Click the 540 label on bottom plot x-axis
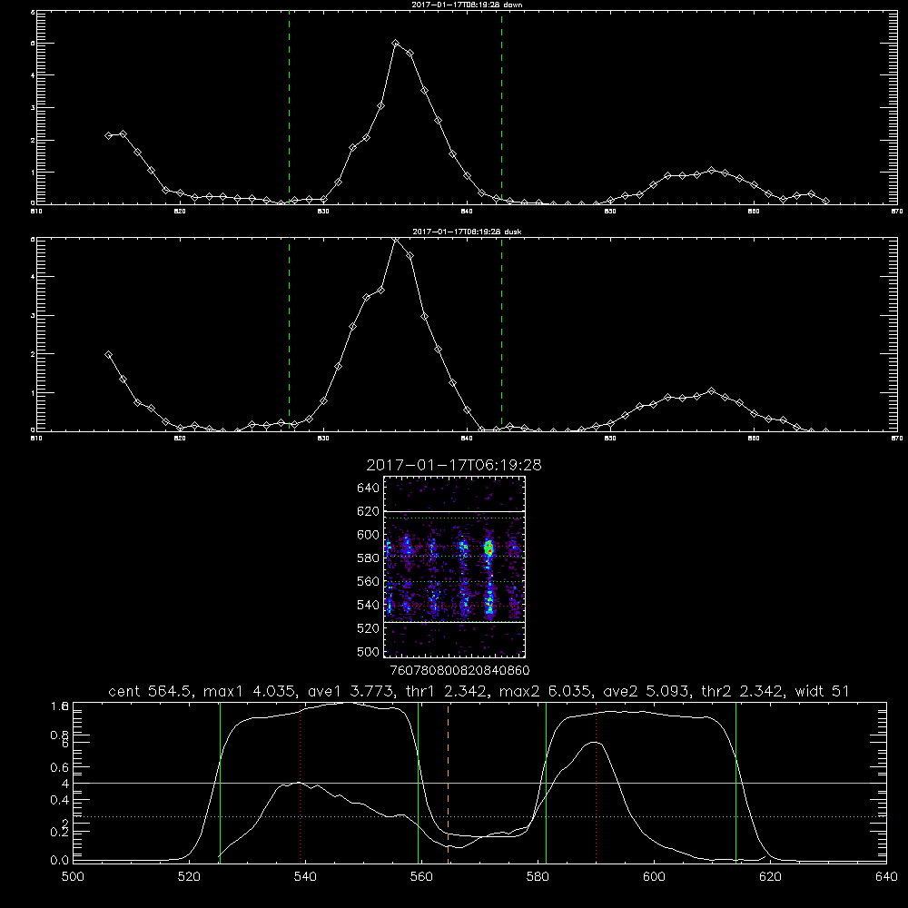 [x=305, y=877]
